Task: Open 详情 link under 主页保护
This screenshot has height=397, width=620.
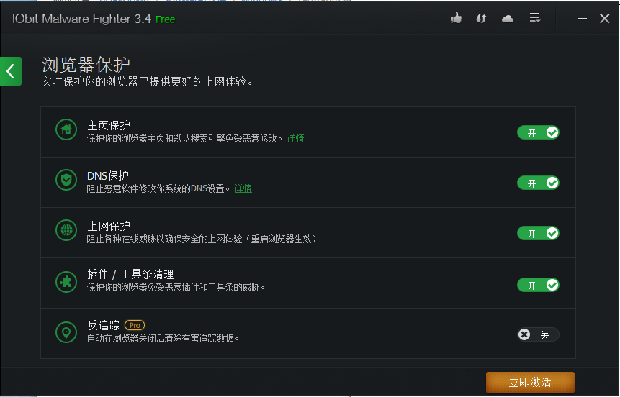Action: [296, 138]
